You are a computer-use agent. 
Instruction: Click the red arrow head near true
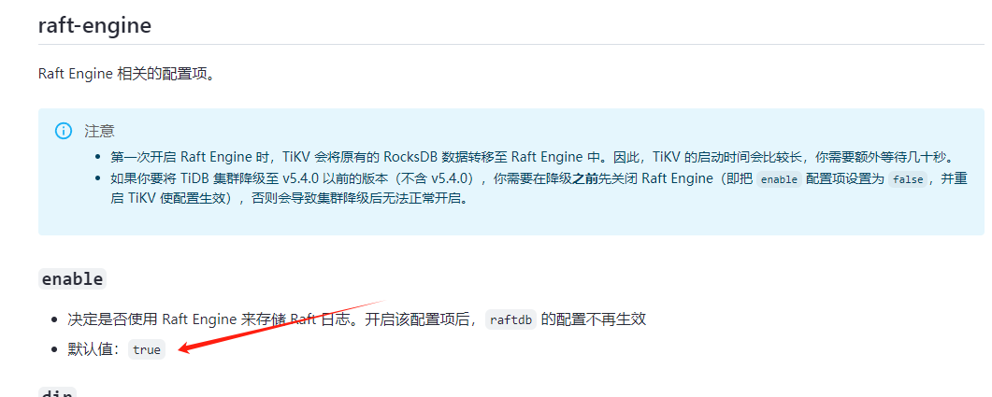click(x=187, y=347)
